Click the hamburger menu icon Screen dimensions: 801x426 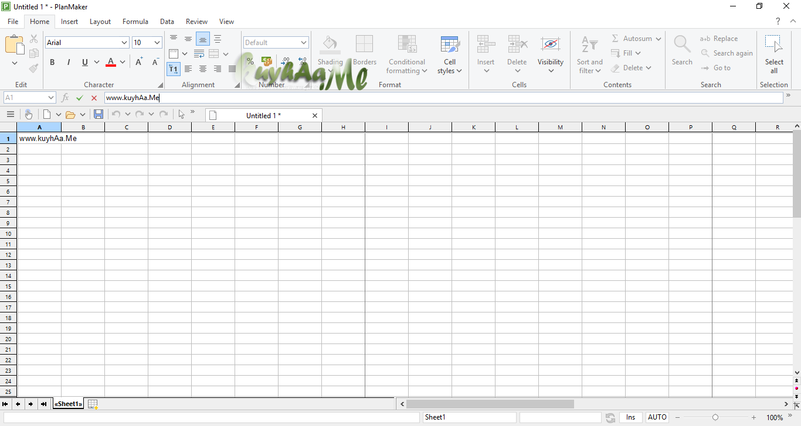point(11,115)
